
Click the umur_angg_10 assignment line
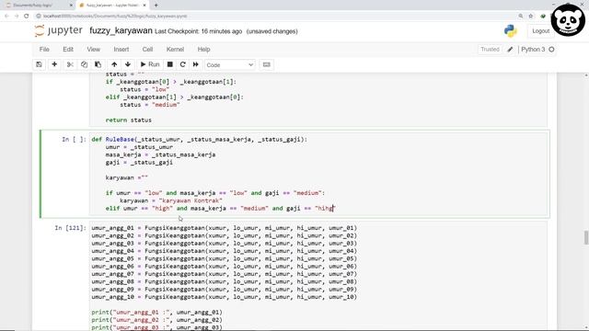225,297
